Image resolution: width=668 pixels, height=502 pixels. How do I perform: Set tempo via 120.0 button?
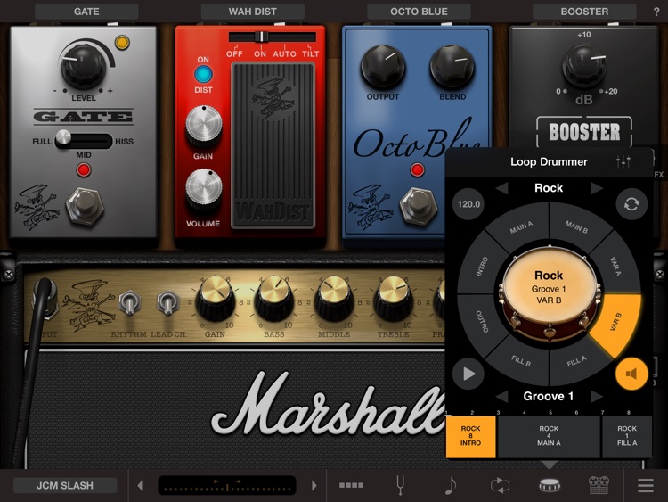coord(468,204)
